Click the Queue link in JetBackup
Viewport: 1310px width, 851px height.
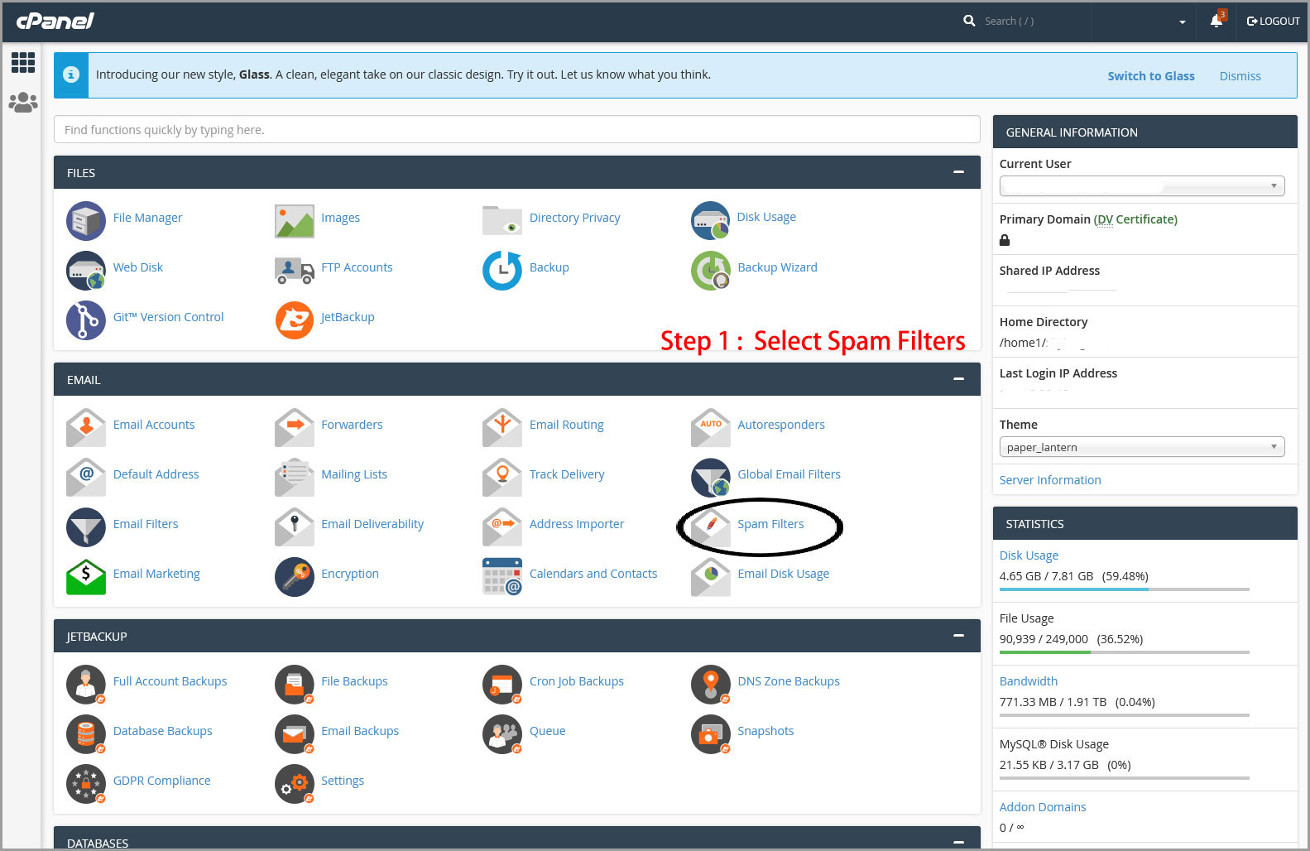pos(548,731)
